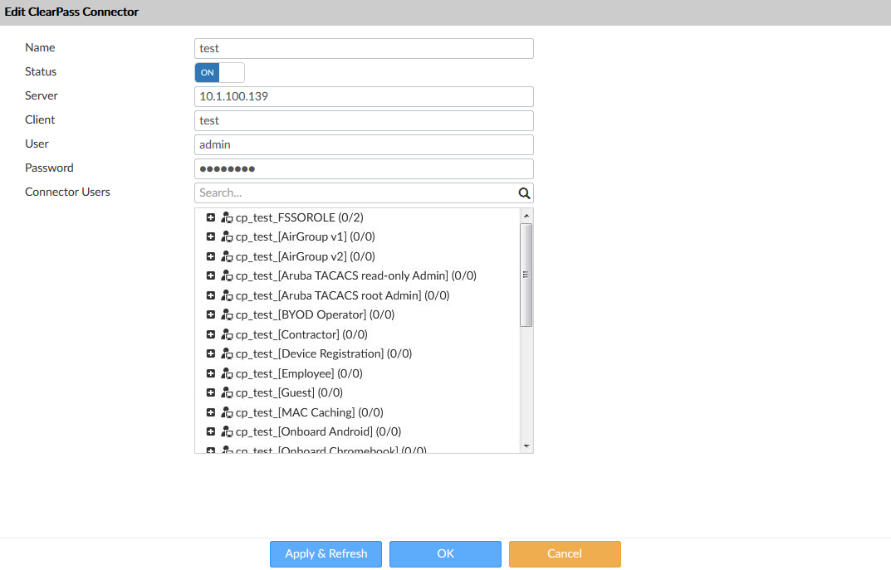Screen dimensions: 891x570
Task: Click group icon beside Aruba TACACS read-only Admin
Action: [227, 276]
